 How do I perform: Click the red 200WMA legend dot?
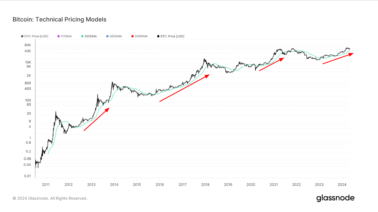pyautogui.click(x=133, y=36)
